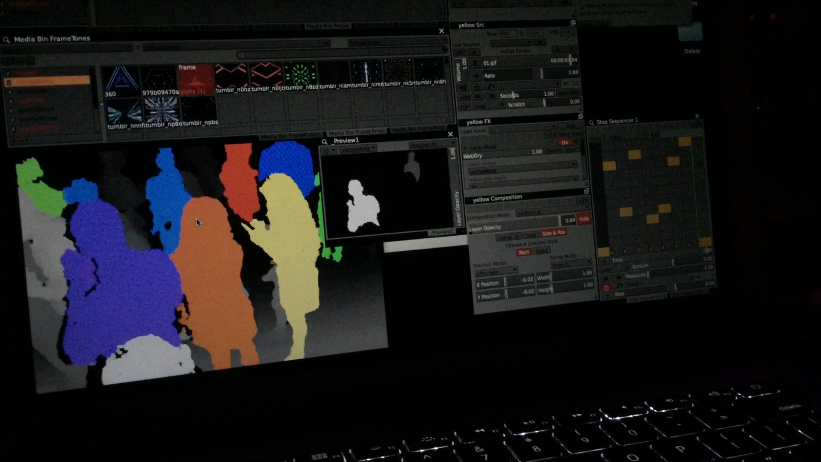This screenshot has width=821, height=462.
Task: Open the Use Source dropdown in yellow Src
Action: pos(511,43)
